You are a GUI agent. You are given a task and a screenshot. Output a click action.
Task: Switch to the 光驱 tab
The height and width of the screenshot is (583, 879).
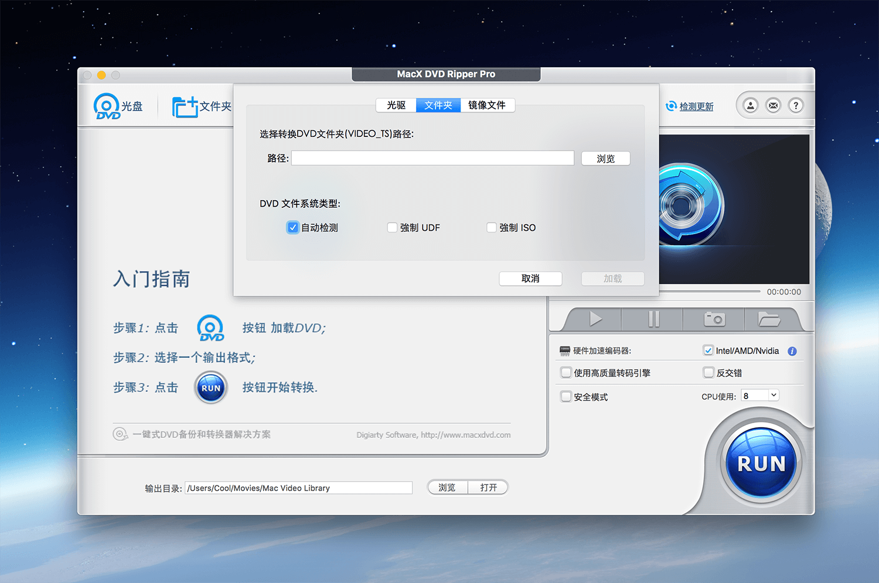[396, 105]
